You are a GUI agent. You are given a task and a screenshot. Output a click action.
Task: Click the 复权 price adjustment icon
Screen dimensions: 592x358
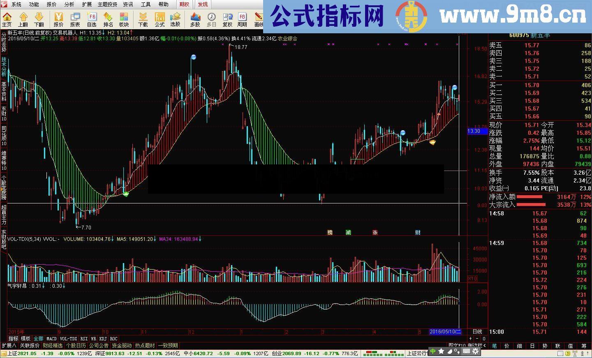point(227,18)
